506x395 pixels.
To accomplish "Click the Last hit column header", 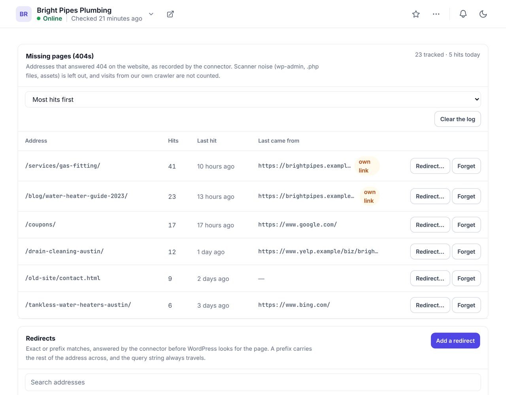I will click(x=207, y=141).
